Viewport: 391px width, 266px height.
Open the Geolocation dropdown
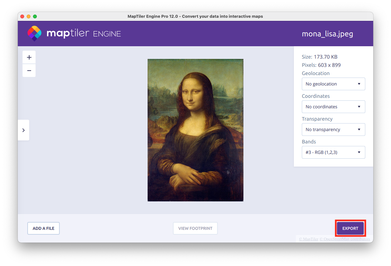click(333, 84)
